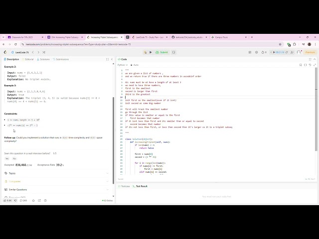319x239 pixels.
Task: Open the notes icon beside Submit
Action: [x=173, y=52]
